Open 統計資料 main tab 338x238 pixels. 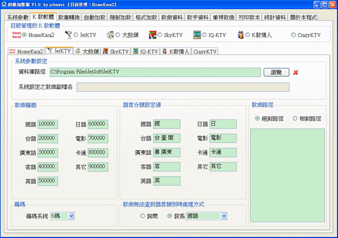(275, 17)
